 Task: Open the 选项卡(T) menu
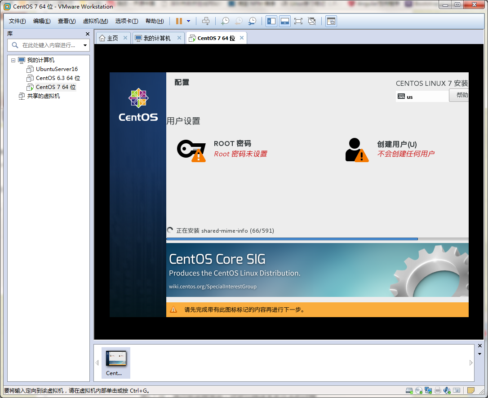(127, 21)
